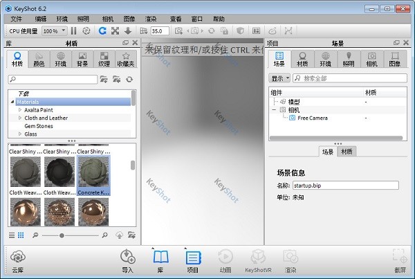Viewport: 415px width, 279px height.
Task: Click the import folder icon in library
Action: pos(116,79)
